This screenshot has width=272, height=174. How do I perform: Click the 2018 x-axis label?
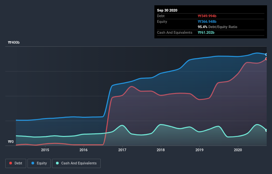coord(161,150)
